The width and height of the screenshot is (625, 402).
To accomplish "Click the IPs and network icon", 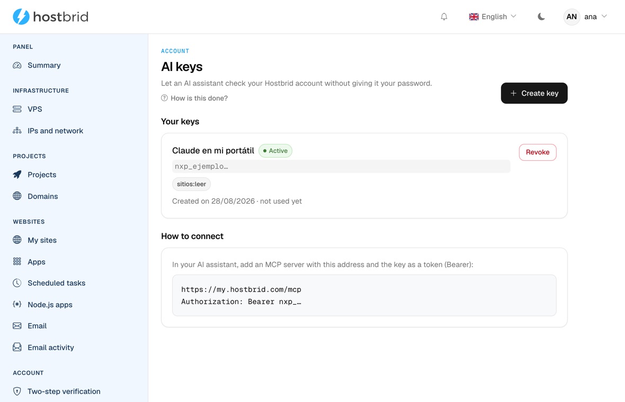I will (17, 131).
